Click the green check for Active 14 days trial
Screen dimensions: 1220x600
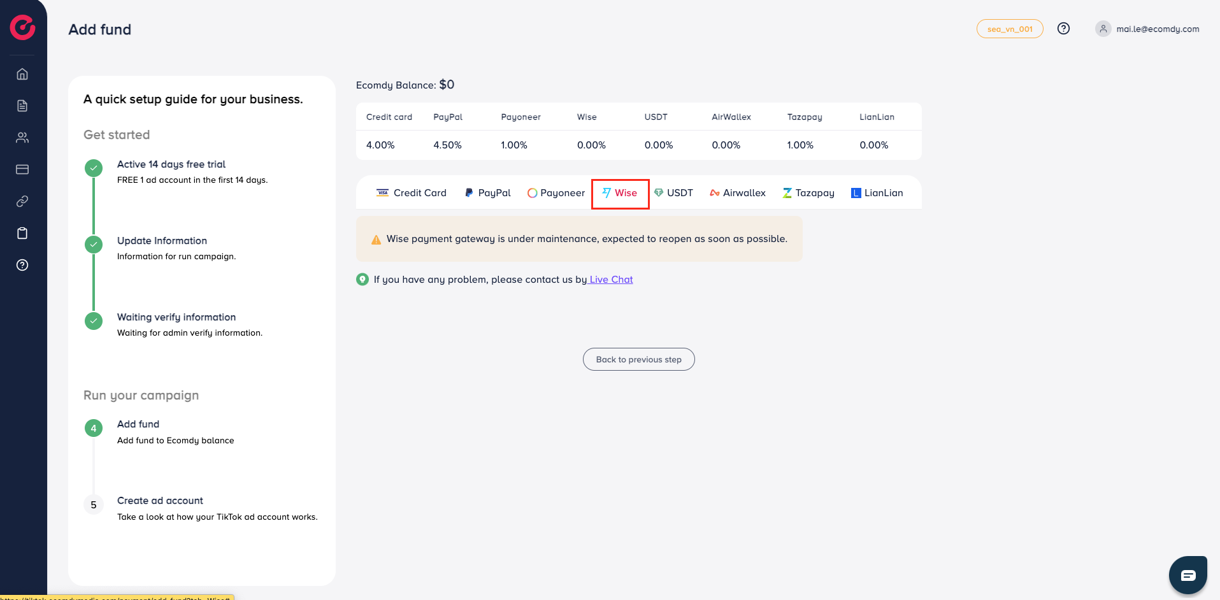click(x=94, y=168)
